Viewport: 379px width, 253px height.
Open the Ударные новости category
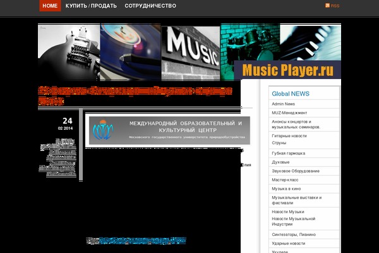point(289,244)
